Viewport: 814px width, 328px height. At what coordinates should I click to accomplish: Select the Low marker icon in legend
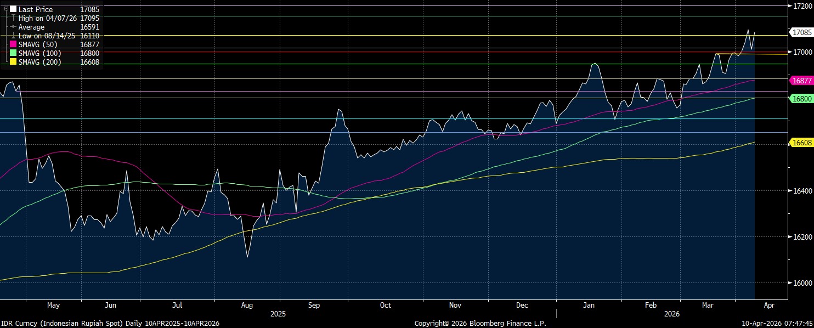(x=13, y=36)
